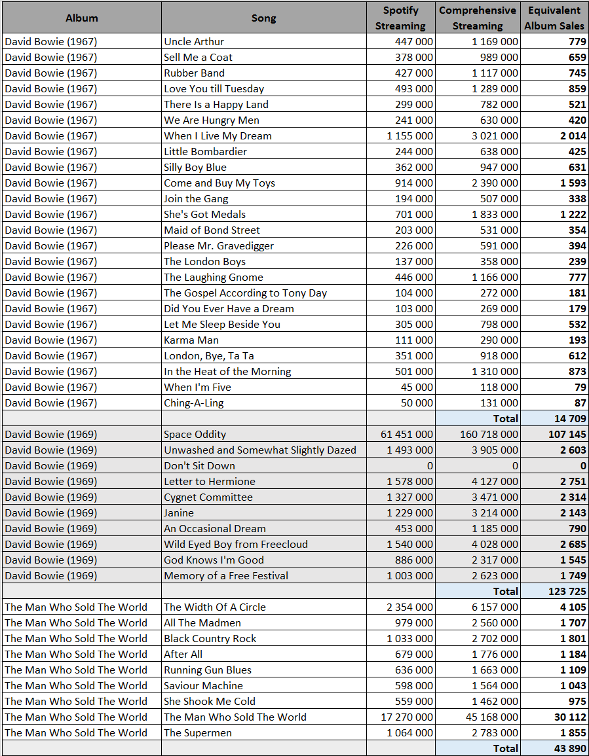Click Come and Buy My Toys cell
This screenshot has width=589, height=756.
263,183
